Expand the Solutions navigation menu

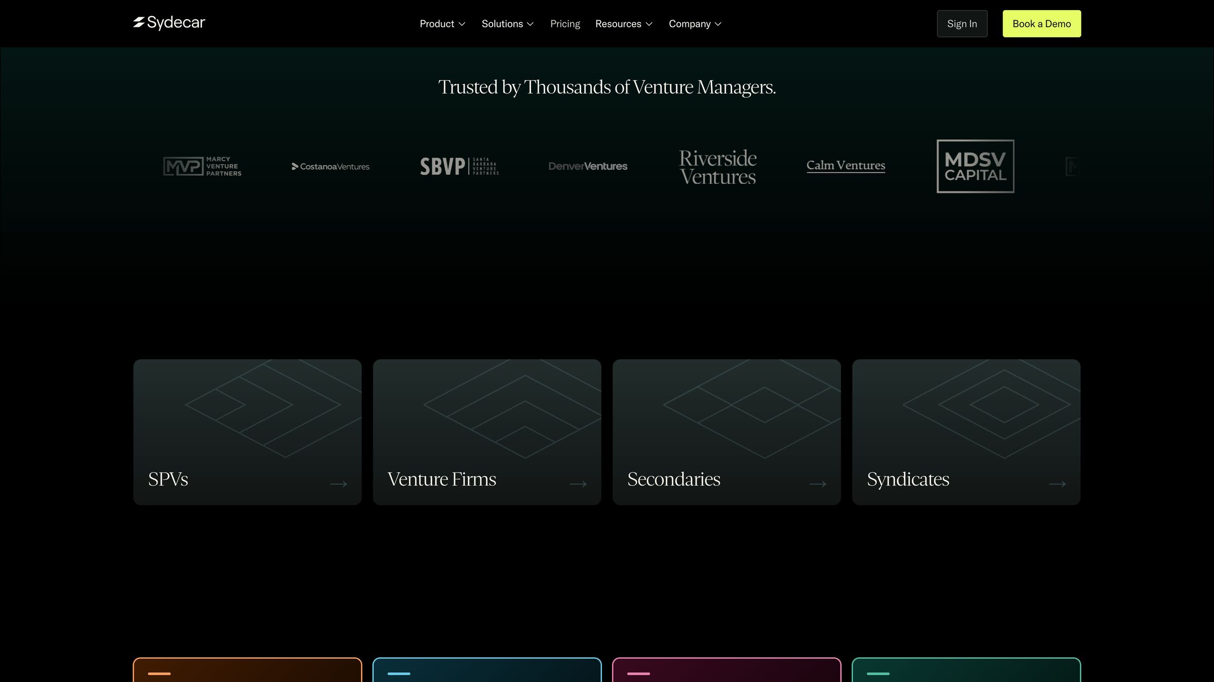pyautogui.click(x=507, y=24)
